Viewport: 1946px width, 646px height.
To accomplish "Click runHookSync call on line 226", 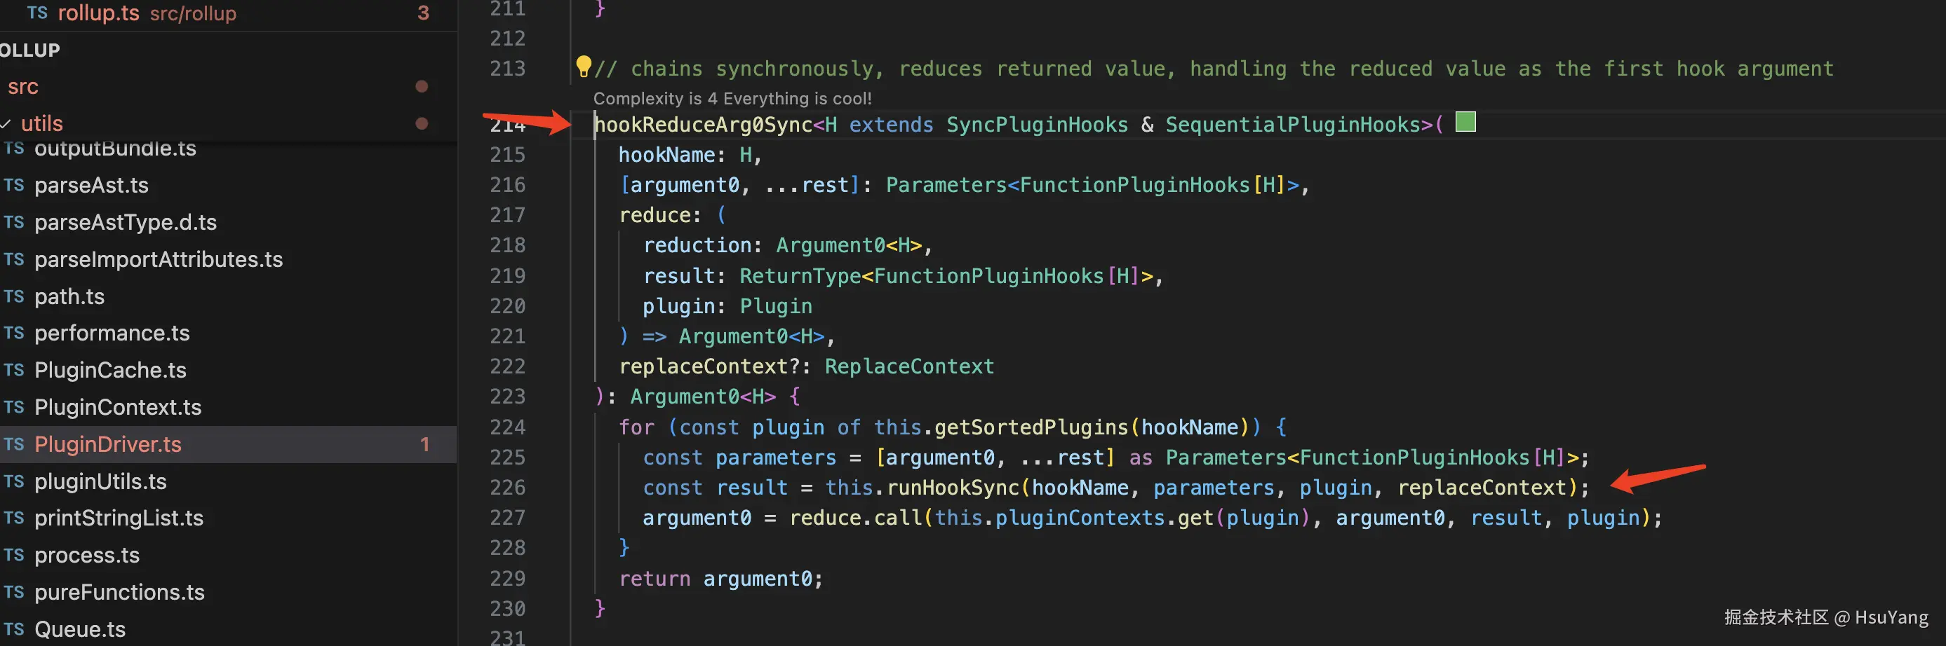I will [953, 488].
